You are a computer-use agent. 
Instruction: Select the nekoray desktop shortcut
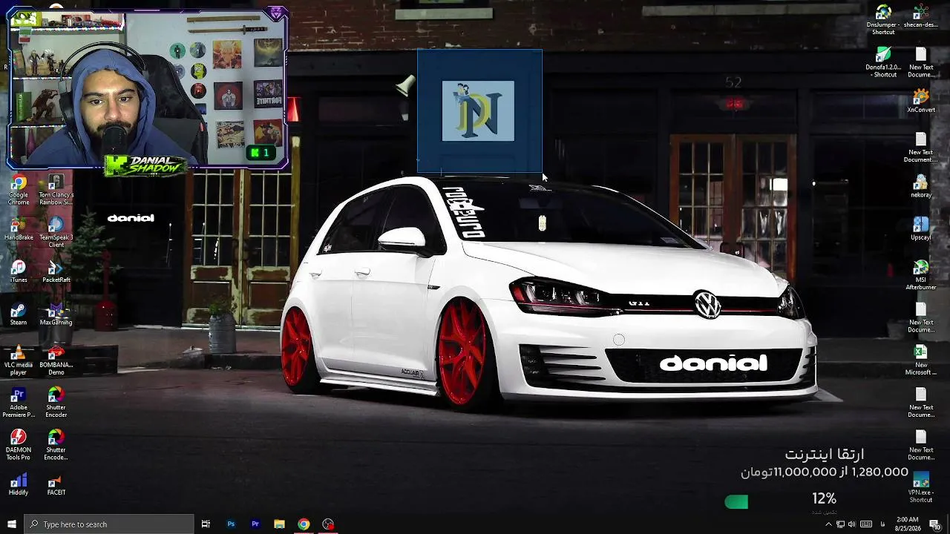point(921,186)
